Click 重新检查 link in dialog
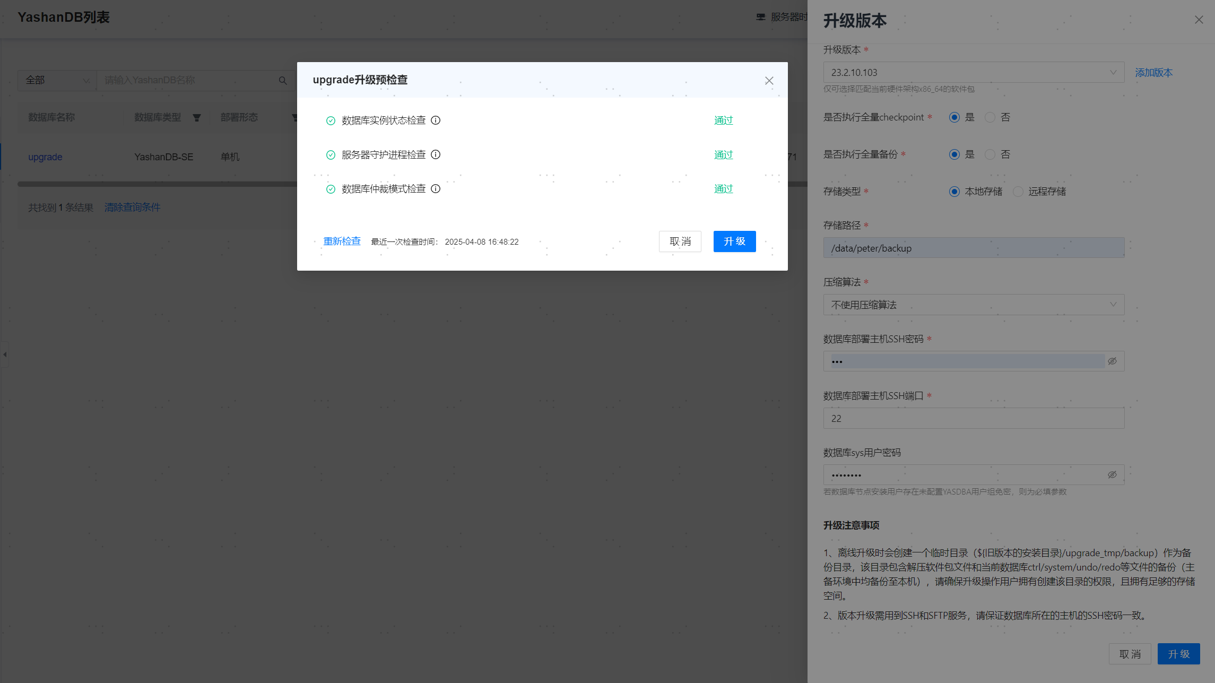 [x=342, y=241]
